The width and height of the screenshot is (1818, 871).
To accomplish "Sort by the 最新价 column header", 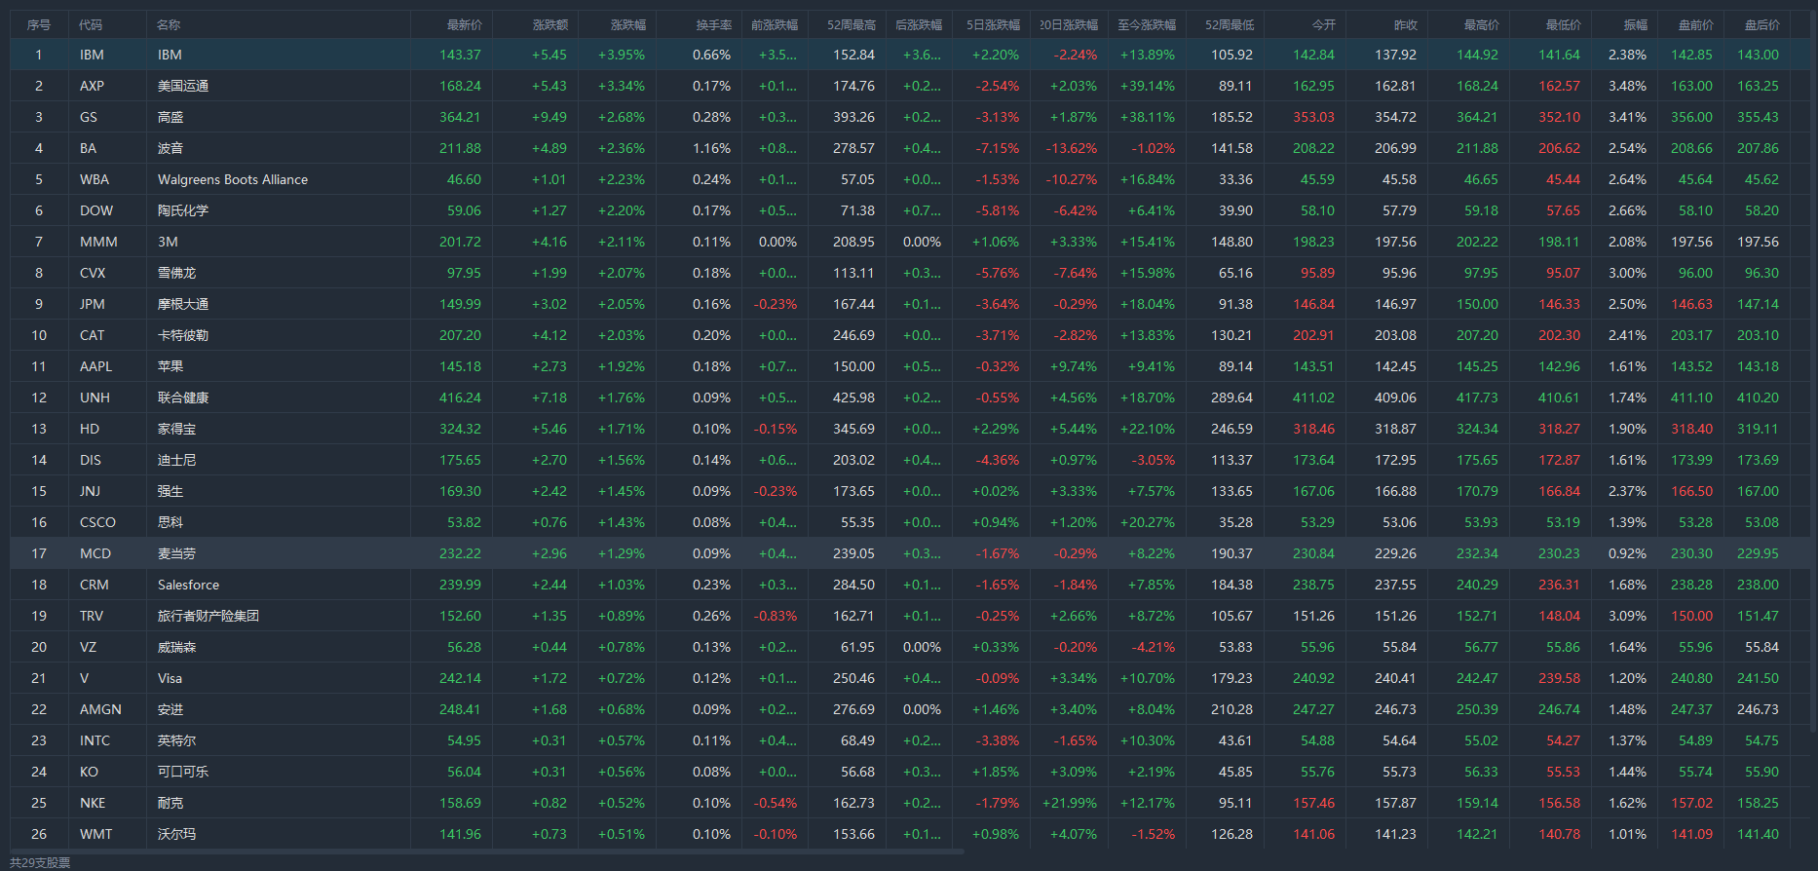I will click(464, 24).
